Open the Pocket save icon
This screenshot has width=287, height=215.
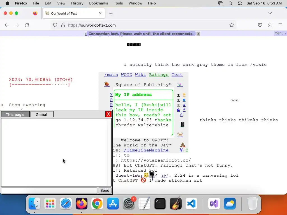tap(260, 25)
